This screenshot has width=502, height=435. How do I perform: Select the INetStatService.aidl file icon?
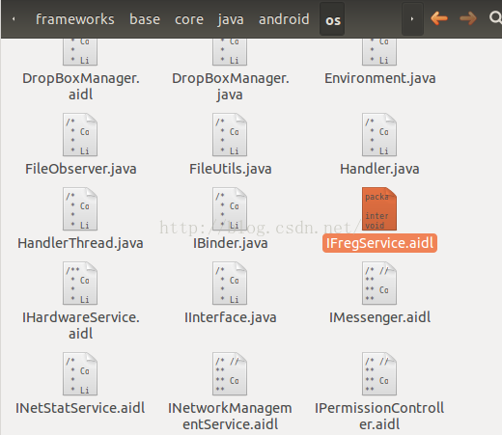pyautogui.click(x=80, y=374)
